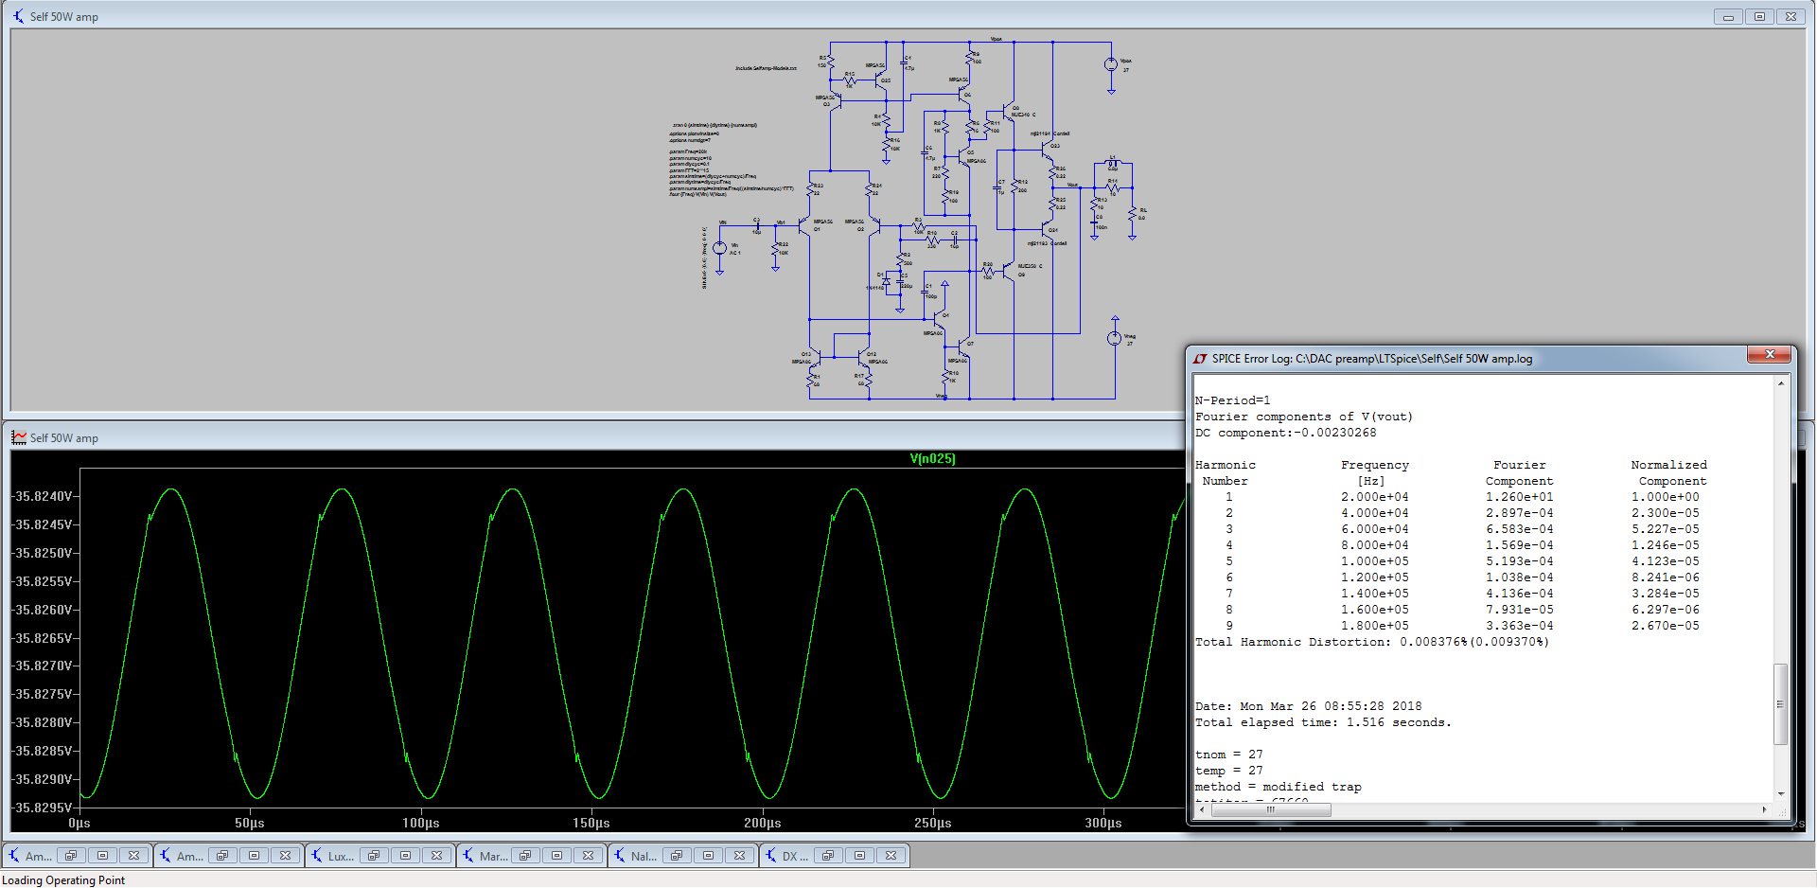Viewport: 1817px width, 888px height.
Task: Click the 'tnom = 27' line
Action: (x=1229, y=755)
